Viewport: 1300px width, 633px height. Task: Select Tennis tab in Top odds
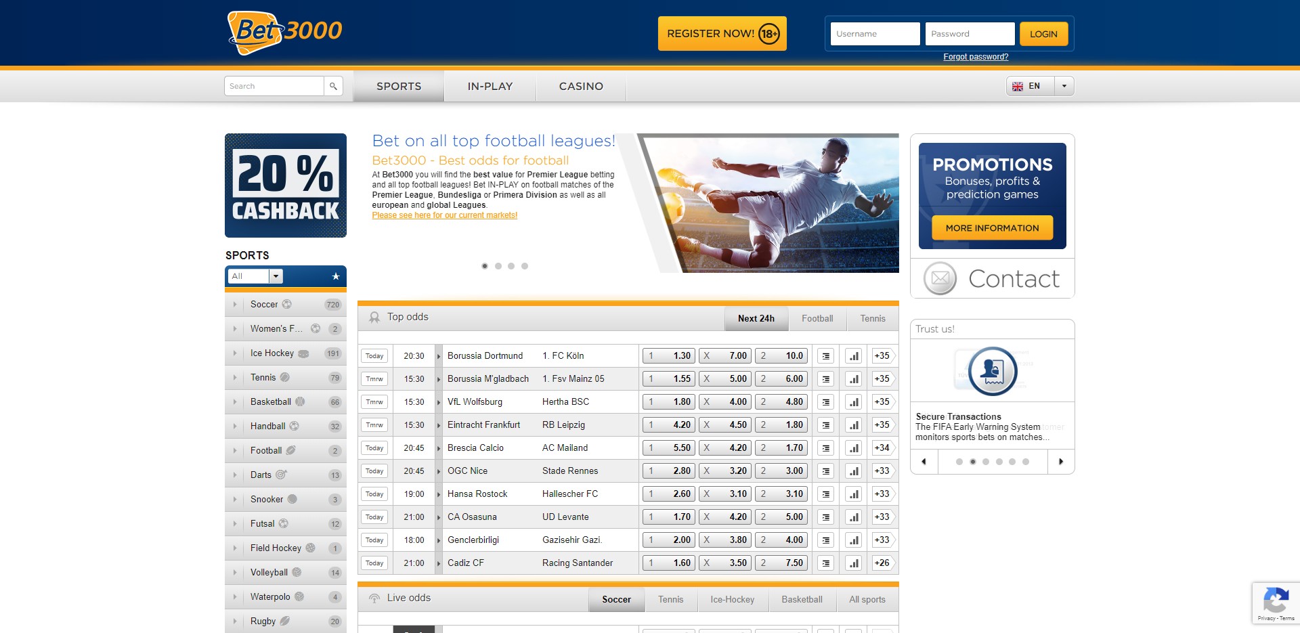pyautogui.click(x=873, y=319)
